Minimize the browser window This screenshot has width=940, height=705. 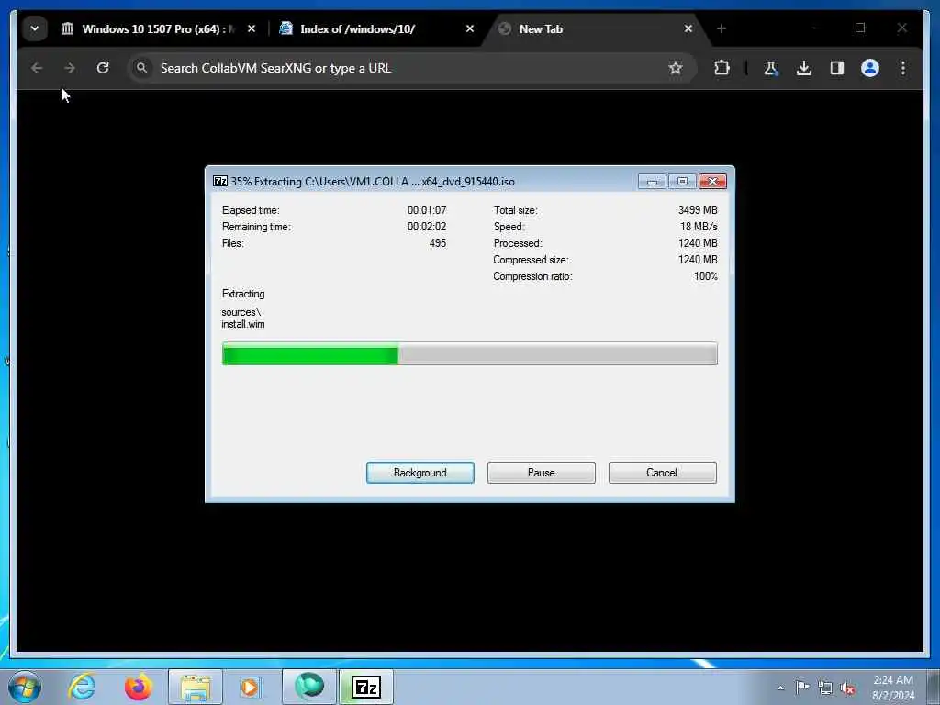tap(818, 28)
